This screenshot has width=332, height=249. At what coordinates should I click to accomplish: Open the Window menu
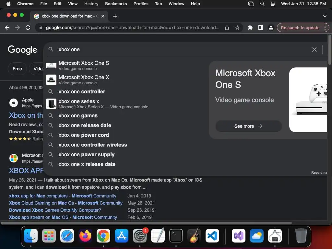[x=176, y=4]
